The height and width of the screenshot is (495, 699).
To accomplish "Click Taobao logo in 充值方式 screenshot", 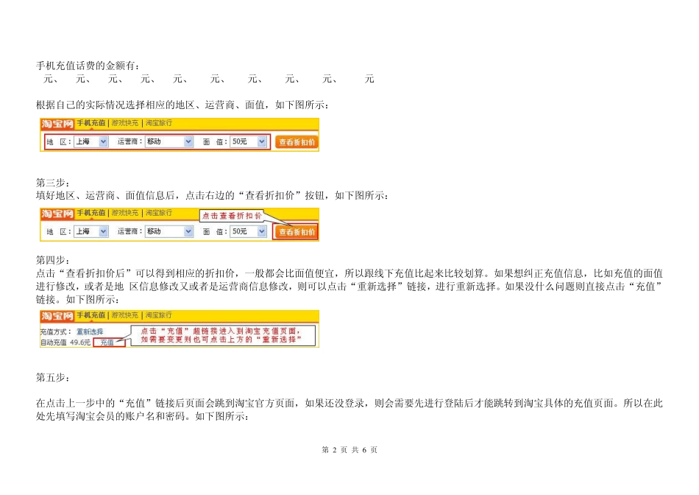I will pyautogui.click(x=57, y=315).
